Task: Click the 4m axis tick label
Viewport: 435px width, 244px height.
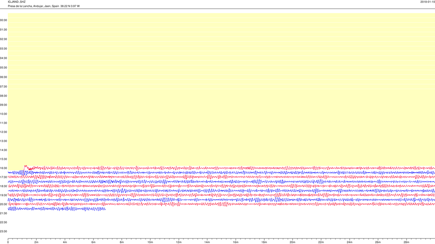Action: point(65,242)
